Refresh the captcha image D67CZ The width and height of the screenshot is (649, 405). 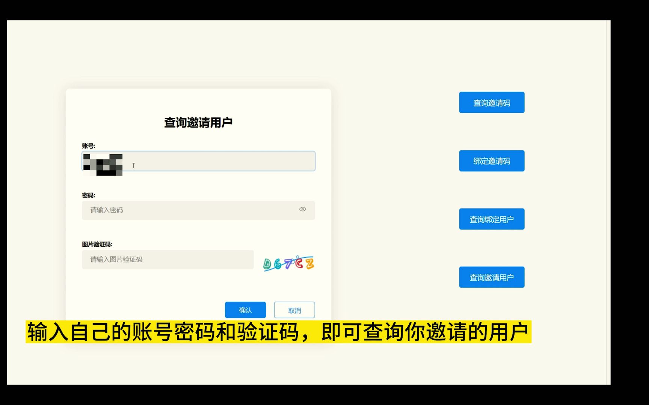[x=288, y=263]
